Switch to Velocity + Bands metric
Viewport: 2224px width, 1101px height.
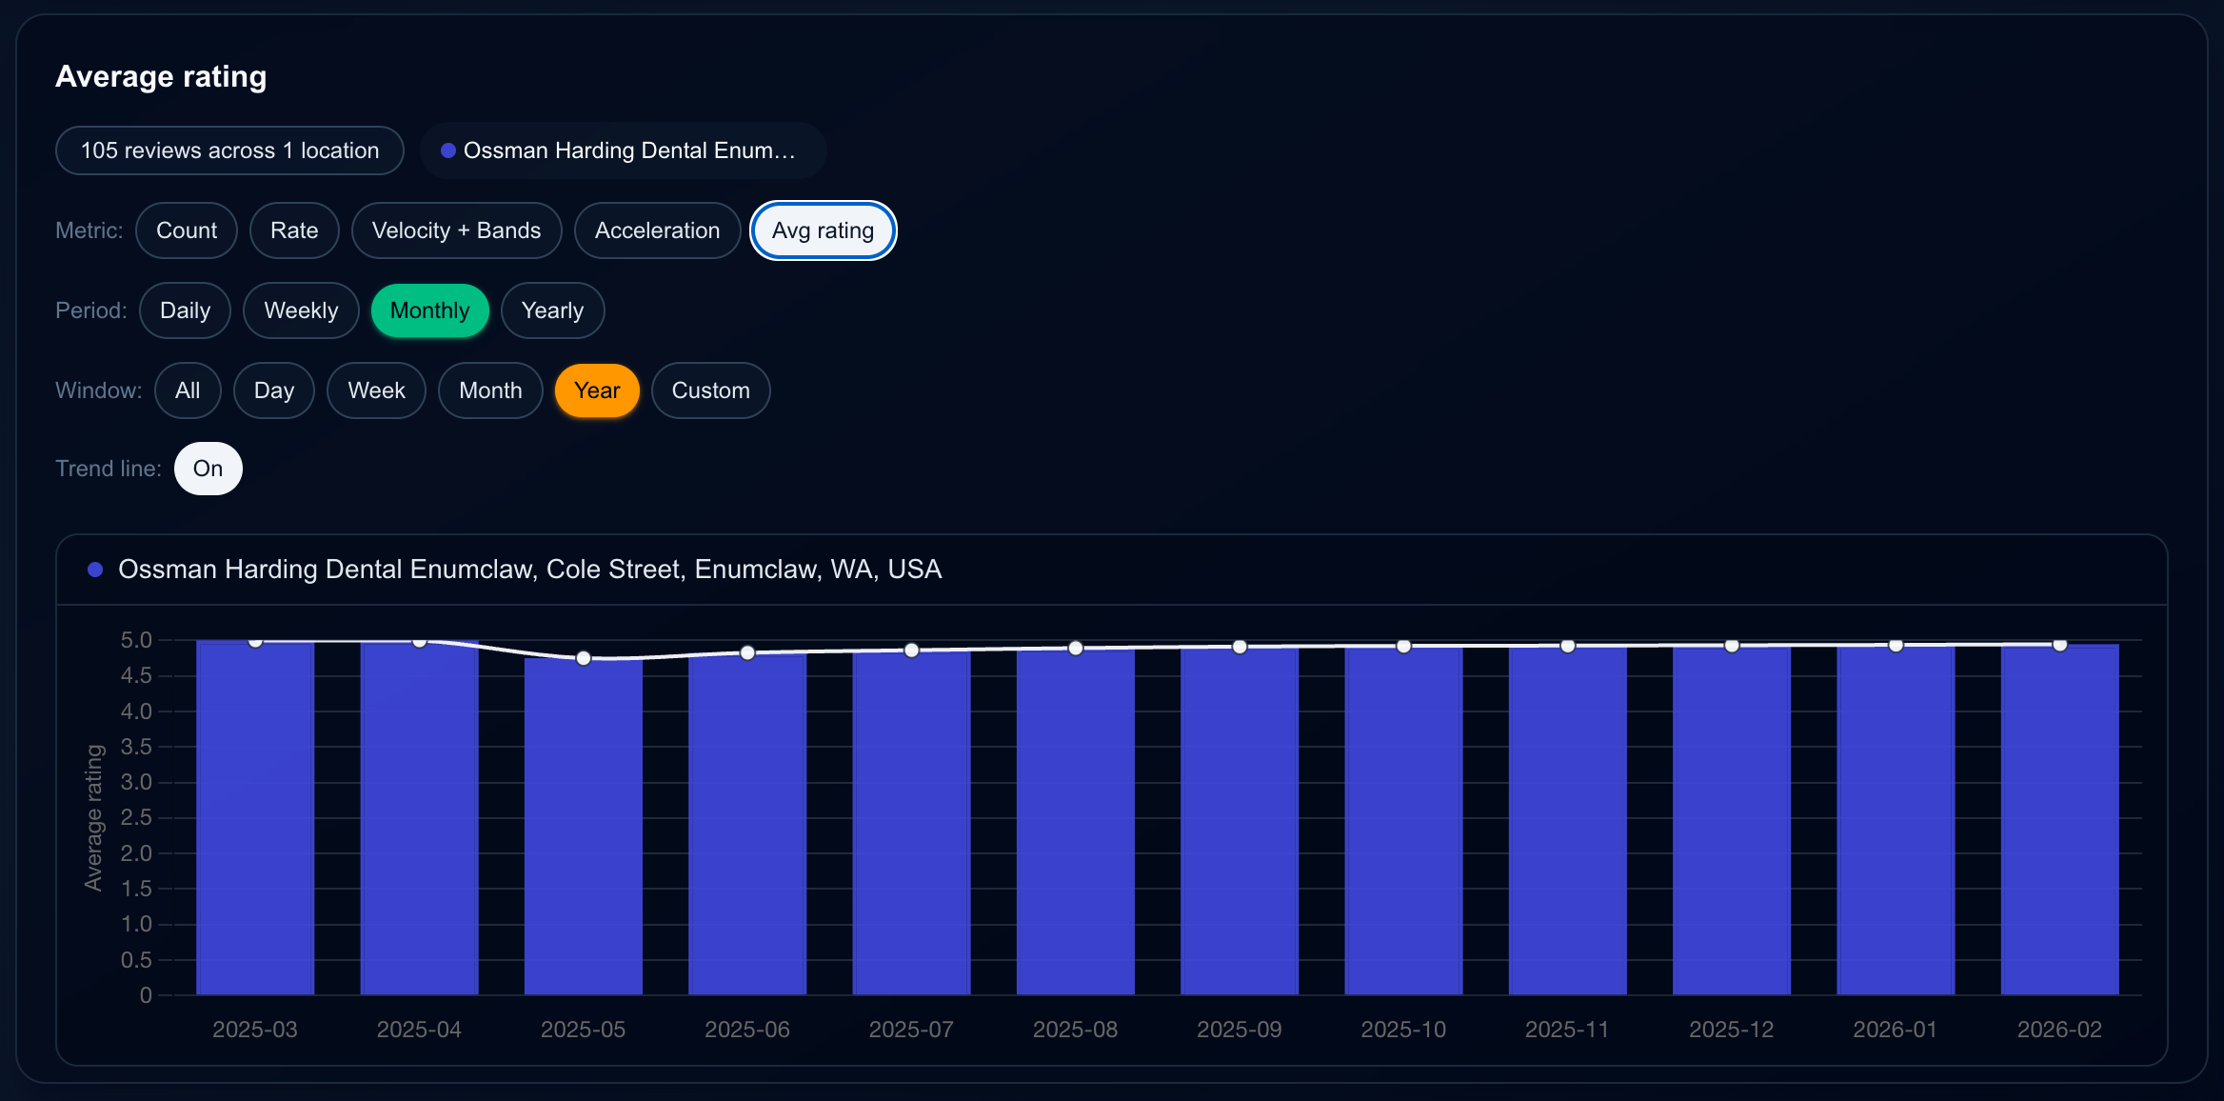[456, 230]
